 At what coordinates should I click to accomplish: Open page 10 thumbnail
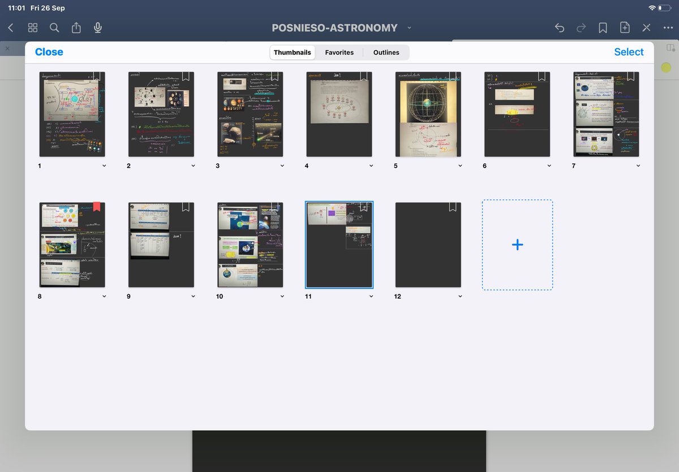(x=250, y=245)
